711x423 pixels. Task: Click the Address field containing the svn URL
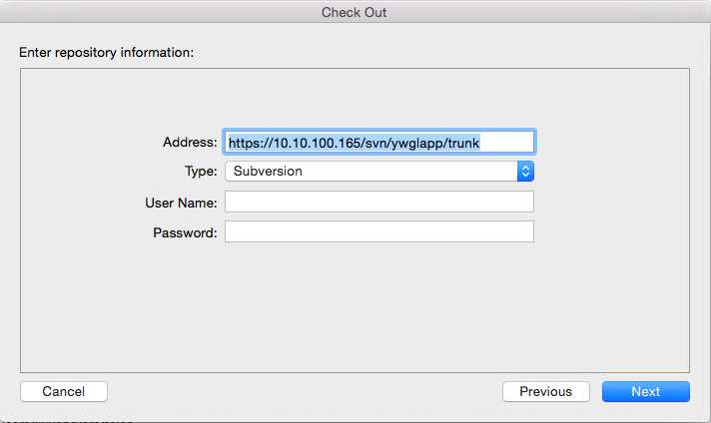pyautogui.click(x=379, y=143)
